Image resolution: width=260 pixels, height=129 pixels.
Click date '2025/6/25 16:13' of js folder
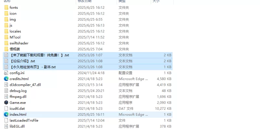coord(91,25)
